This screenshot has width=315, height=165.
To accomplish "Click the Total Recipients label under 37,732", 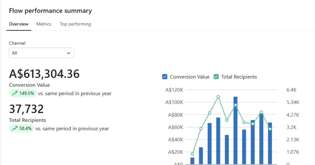I will click(x=28, y=120).
